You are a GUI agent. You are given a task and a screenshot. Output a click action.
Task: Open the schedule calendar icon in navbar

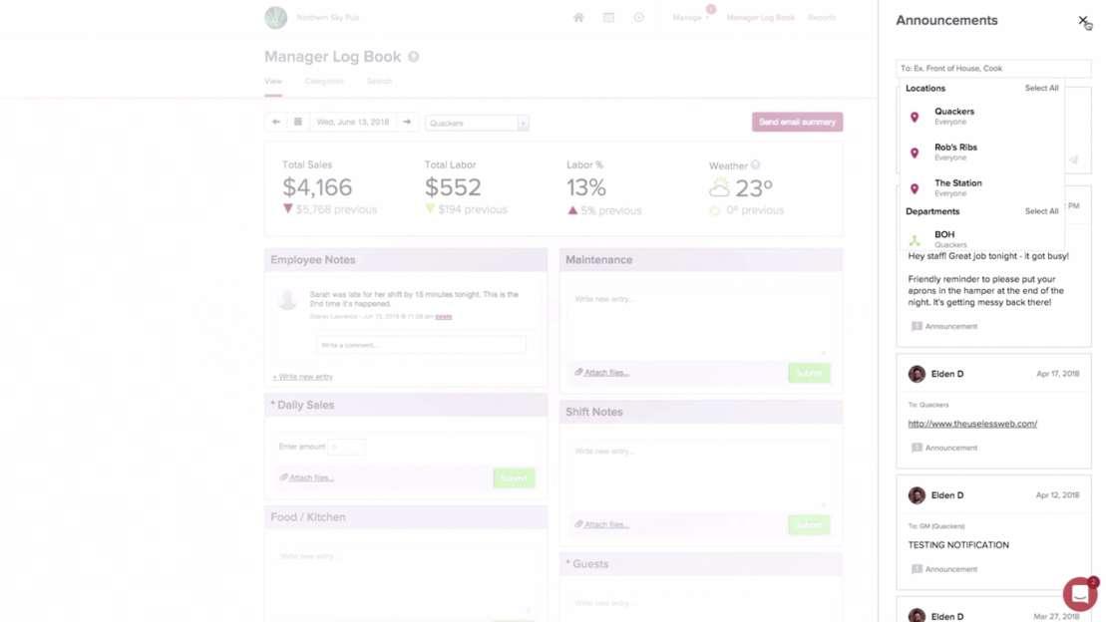click(x=608, y=18)
